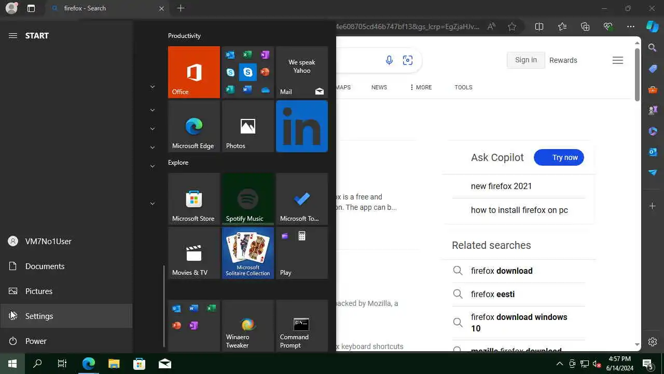The height and width of the screenshot is (374, 664).
Task: Open Movies & TV tile
Action: coord(194,253)
